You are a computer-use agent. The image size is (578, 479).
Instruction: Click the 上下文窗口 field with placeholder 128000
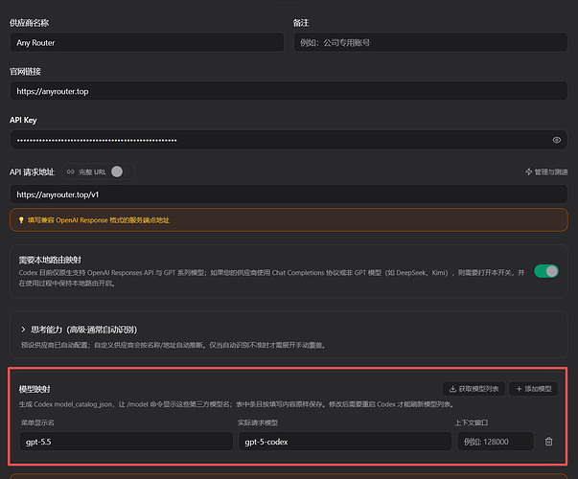click(496, 442)
